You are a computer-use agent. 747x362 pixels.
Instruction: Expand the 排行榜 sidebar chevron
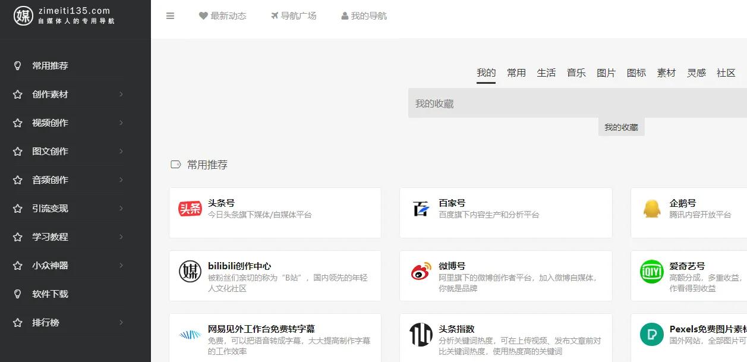[x=121, y=323]
